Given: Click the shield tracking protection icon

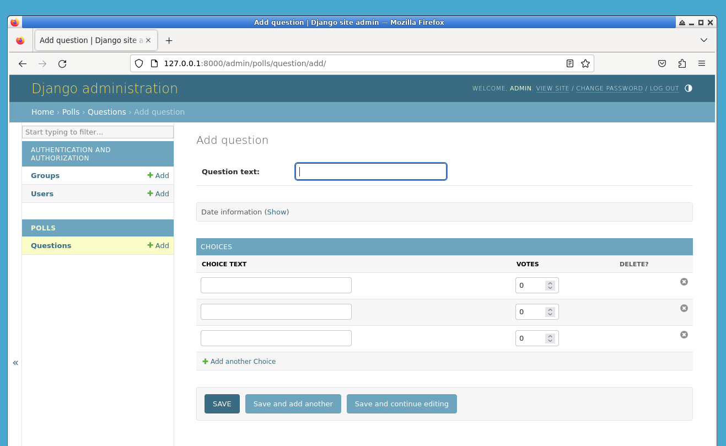Looking at the screenshot, I should click(x=138, y=63).
